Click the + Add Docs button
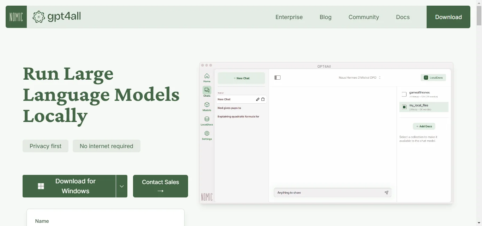The height and width of the screenshot is (226, 482). [x=424, y=126]
